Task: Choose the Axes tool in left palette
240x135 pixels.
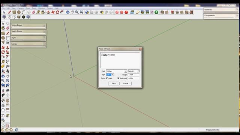Action: 3,71
